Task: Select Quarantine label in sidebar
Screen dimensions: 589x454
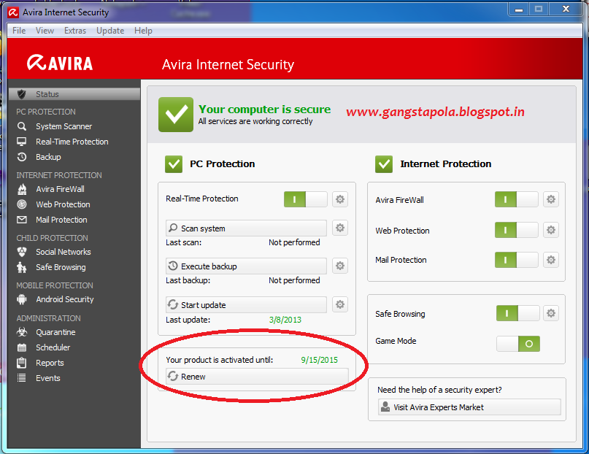Action: coord(55,332)
